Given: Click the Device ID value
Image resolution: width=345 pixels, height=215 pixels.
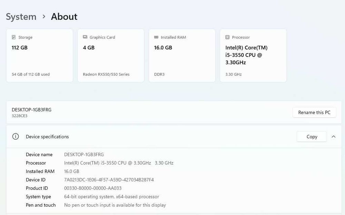Looking at the screenshot, I should pos(109,180).
